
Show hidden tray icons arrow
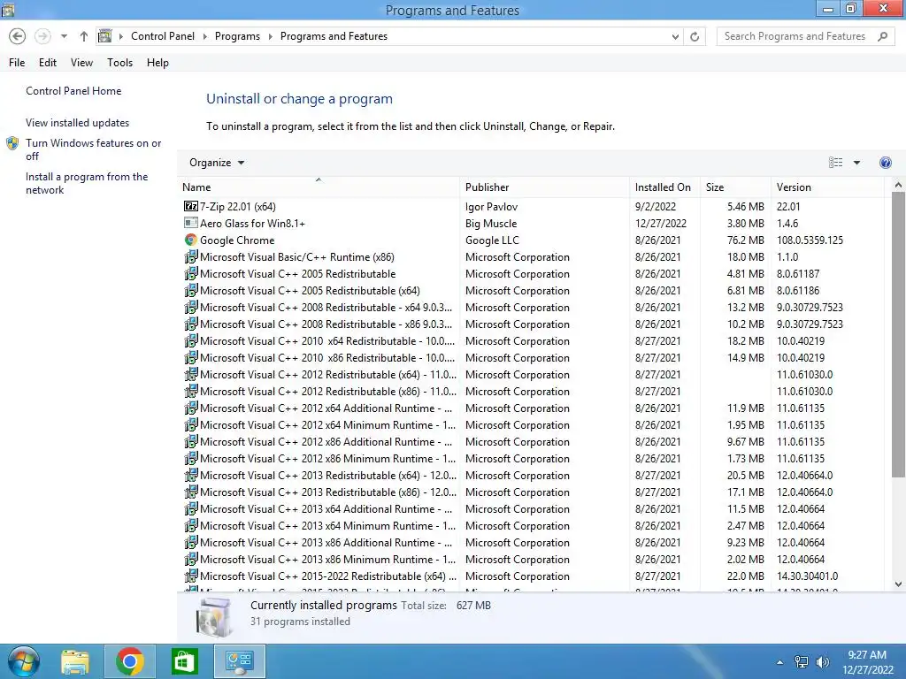[779, 662]
